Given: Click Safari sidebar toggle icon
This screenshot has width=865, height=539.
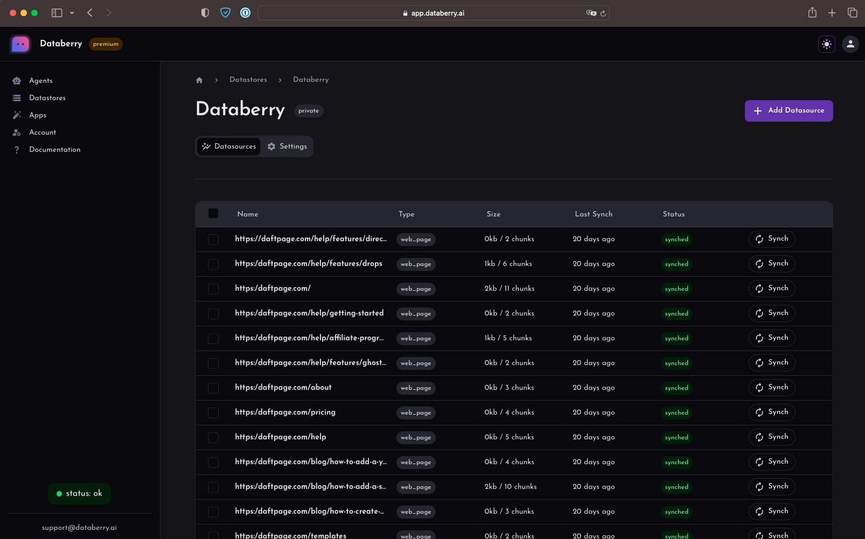Looking at the screenshot, I should click(x=57, y=13).
